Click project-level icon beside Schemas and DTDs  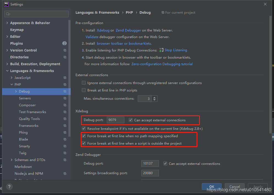(x=65, y=160)
